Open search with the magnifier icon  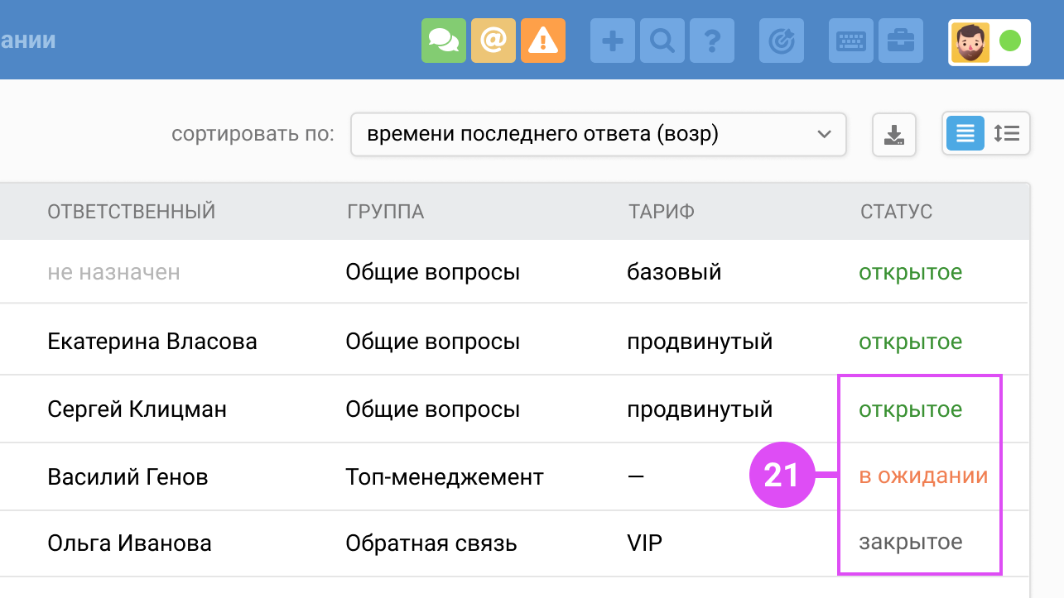point(662,41)
